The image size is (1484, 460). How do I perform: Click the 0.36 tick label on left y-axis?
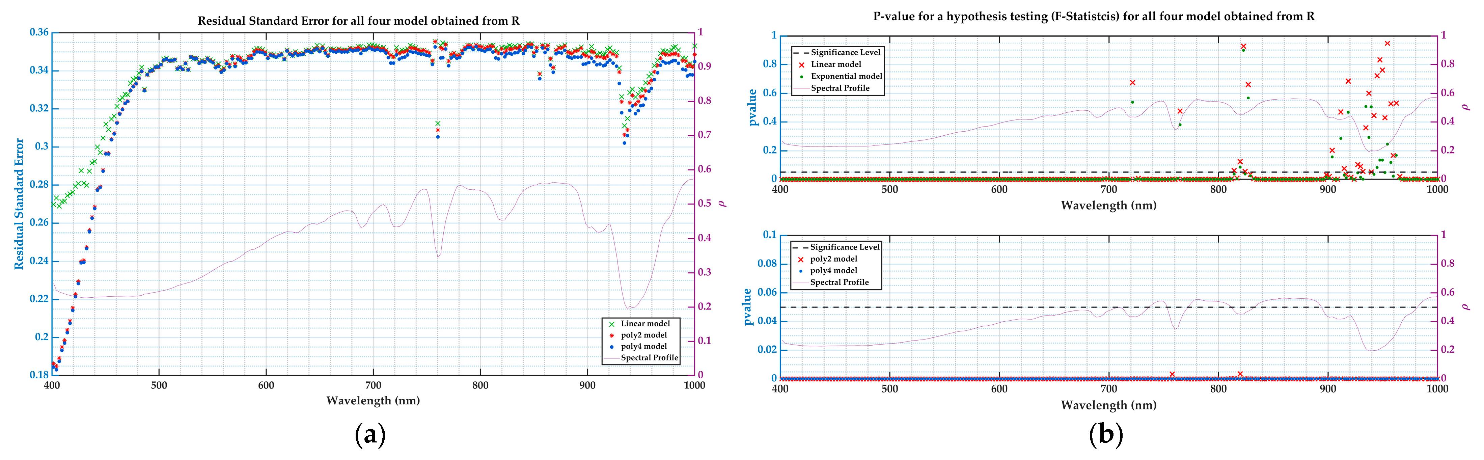pyautogui.click(x=39, y=32)
